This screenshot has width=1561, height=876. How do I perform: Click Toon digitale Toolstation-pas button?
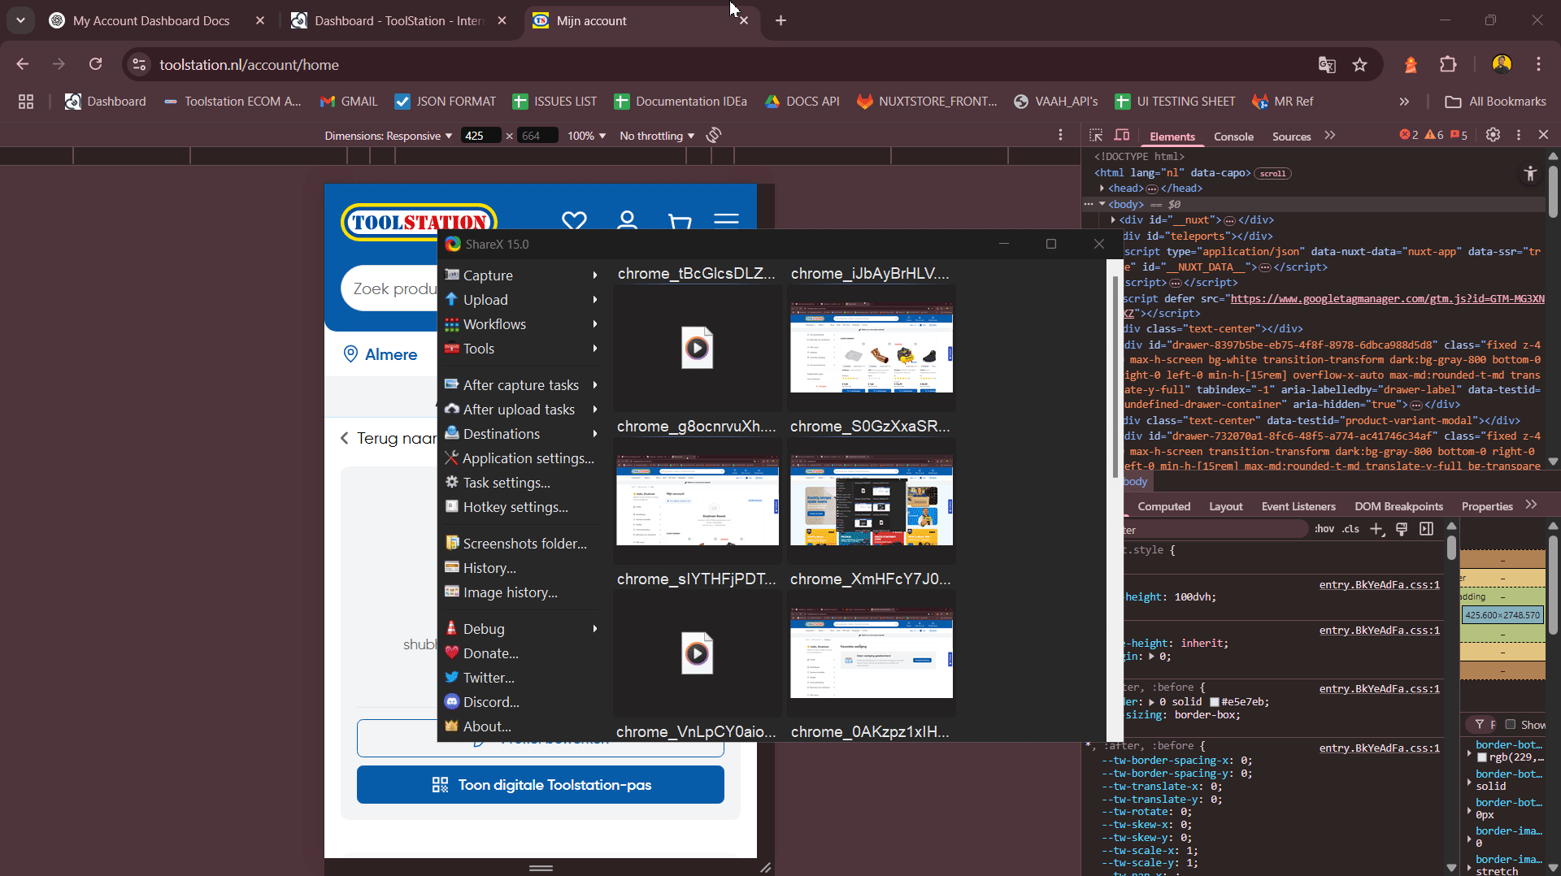click(541, 785)
